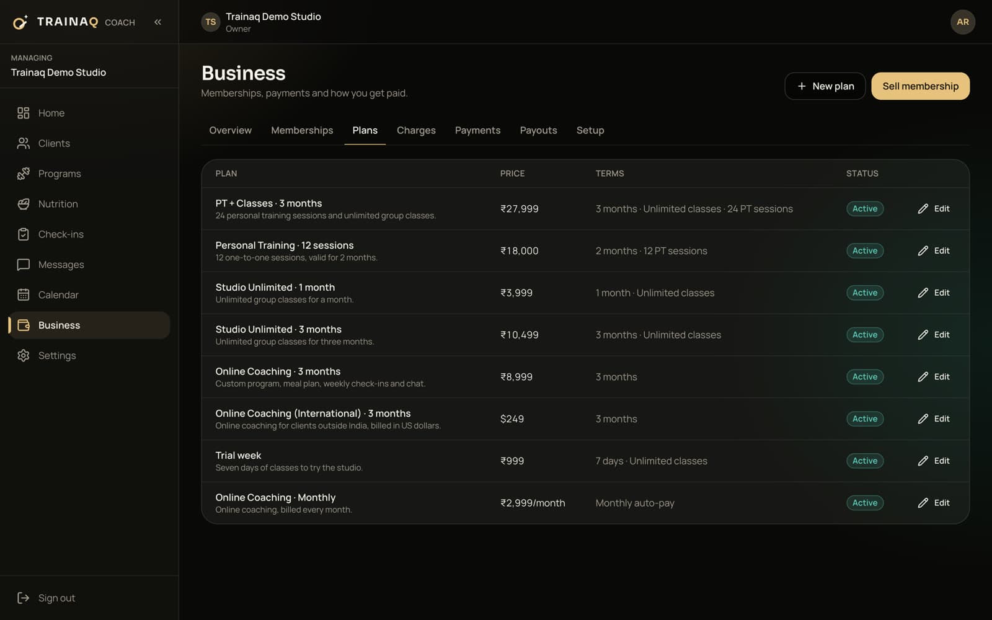Open Nutrition in sidebar
The image size is (992, 620).
click(x=89, y=204)
